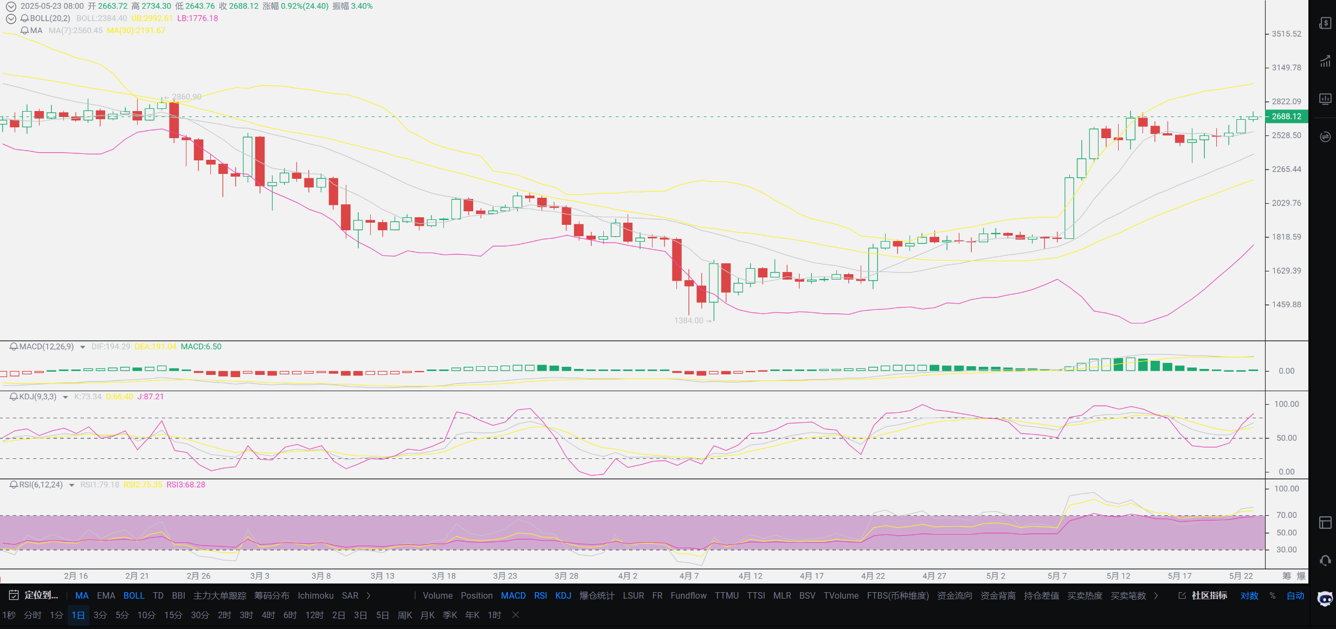
Task: Open the layout panel icon in right sidebar
Action: pyautogui.click(x=1325, y=523)
